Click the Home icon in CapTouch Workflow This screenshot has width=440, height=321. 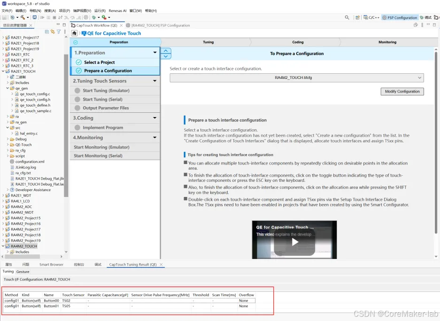[x=74, y=33]
